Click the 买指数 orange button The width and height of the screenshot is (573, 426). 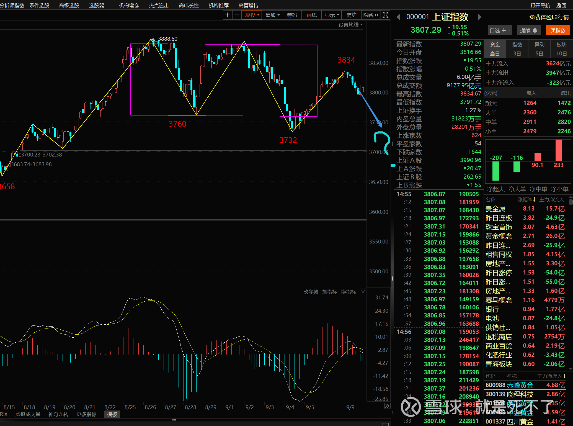pos(558,30)
